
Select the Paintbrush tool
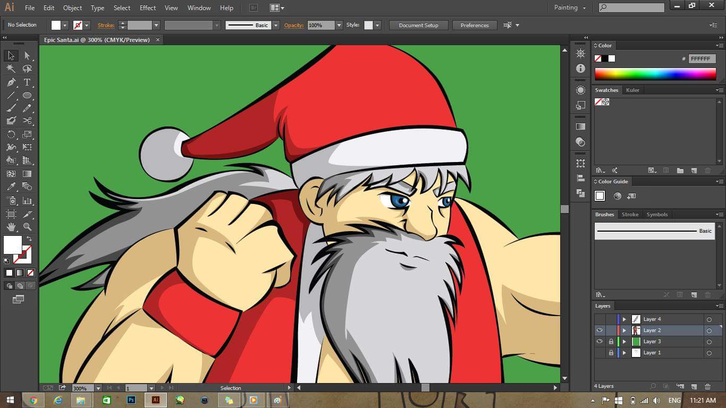click(x=11, y=108)
